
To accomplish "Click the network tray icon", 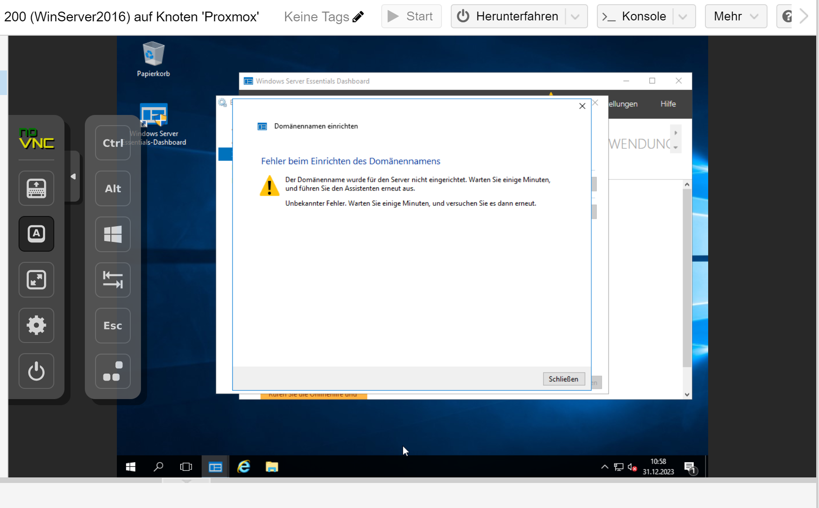I will coord(619,467).
